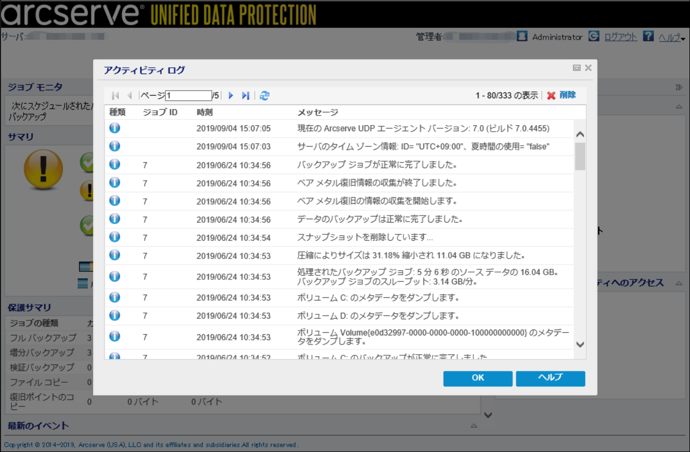
Task: Jump to last page of activity log
Action: (246, 96)
